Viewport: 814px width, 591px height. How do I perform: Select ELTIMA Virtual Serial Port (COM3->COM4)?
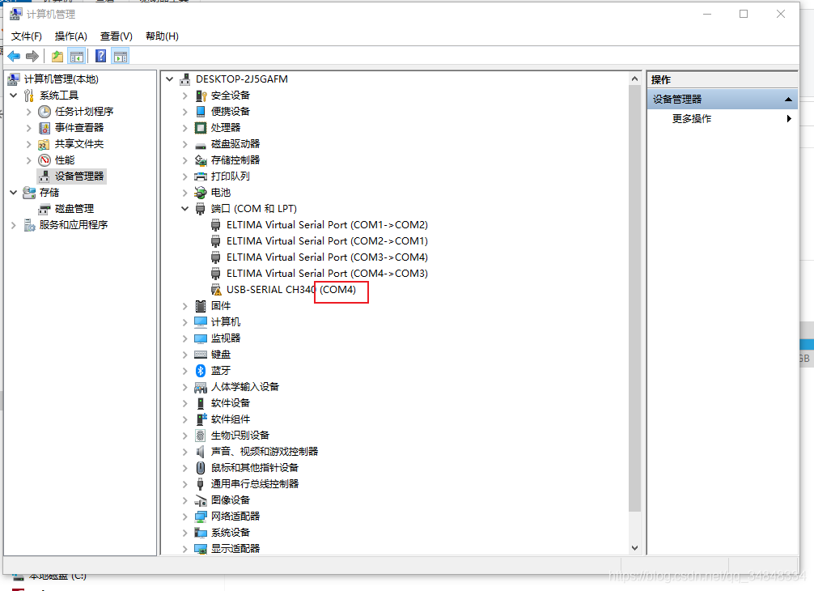click(327, 257)
